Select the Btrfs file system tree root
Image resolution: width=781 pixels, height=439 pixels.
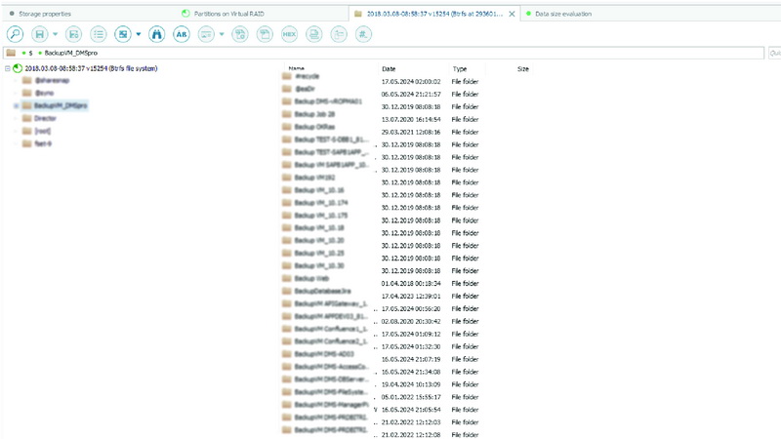91,68
